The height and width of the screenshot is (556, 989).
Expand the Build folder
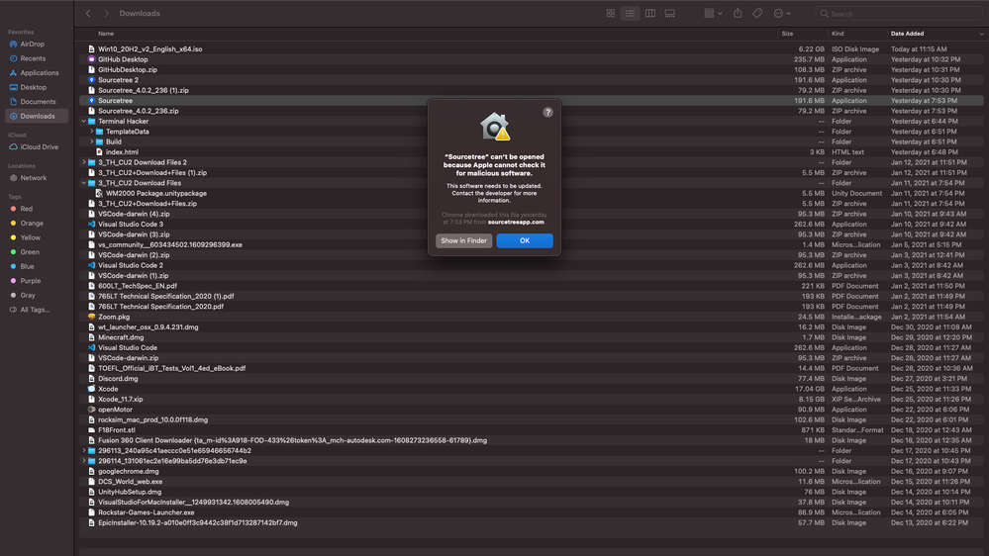click(91, 141)
